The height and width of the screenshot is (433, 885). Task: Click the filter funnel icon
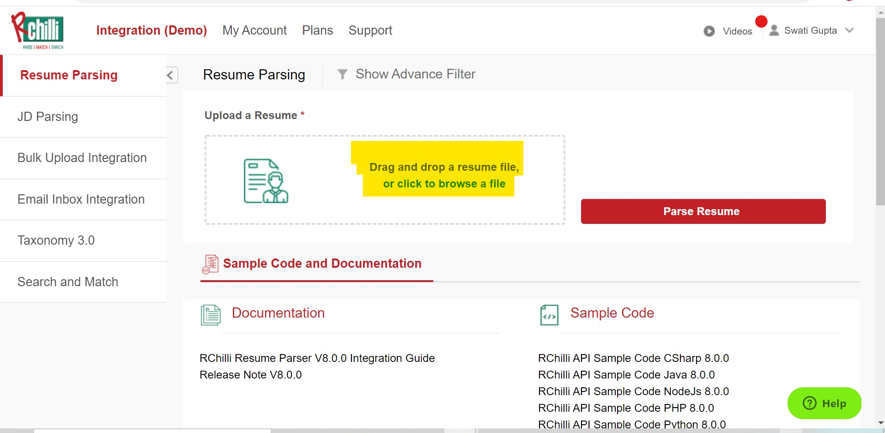pyautogui.click(x=342, y=74)
